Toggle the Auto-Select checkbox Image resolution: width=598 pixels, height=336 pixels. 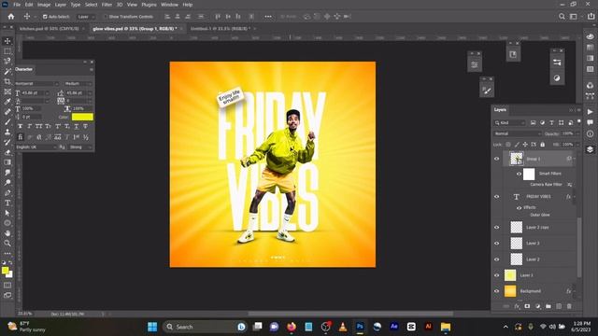(x=45, y=17)
